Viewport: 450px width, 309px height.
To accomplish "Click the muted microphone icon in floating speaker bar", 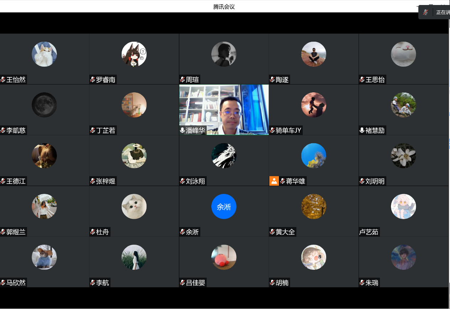I will pos(425,12).
